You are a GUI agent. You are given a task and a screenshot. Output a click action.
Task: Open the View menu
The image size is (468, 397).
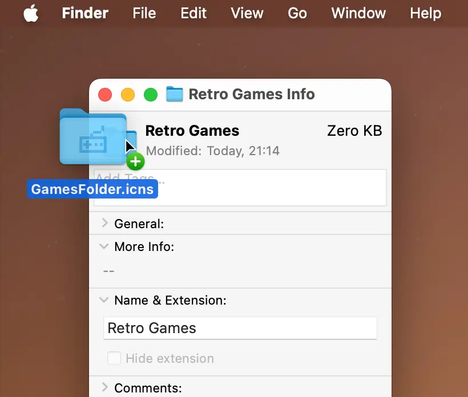pyautogui.click(x=247, y=13)
